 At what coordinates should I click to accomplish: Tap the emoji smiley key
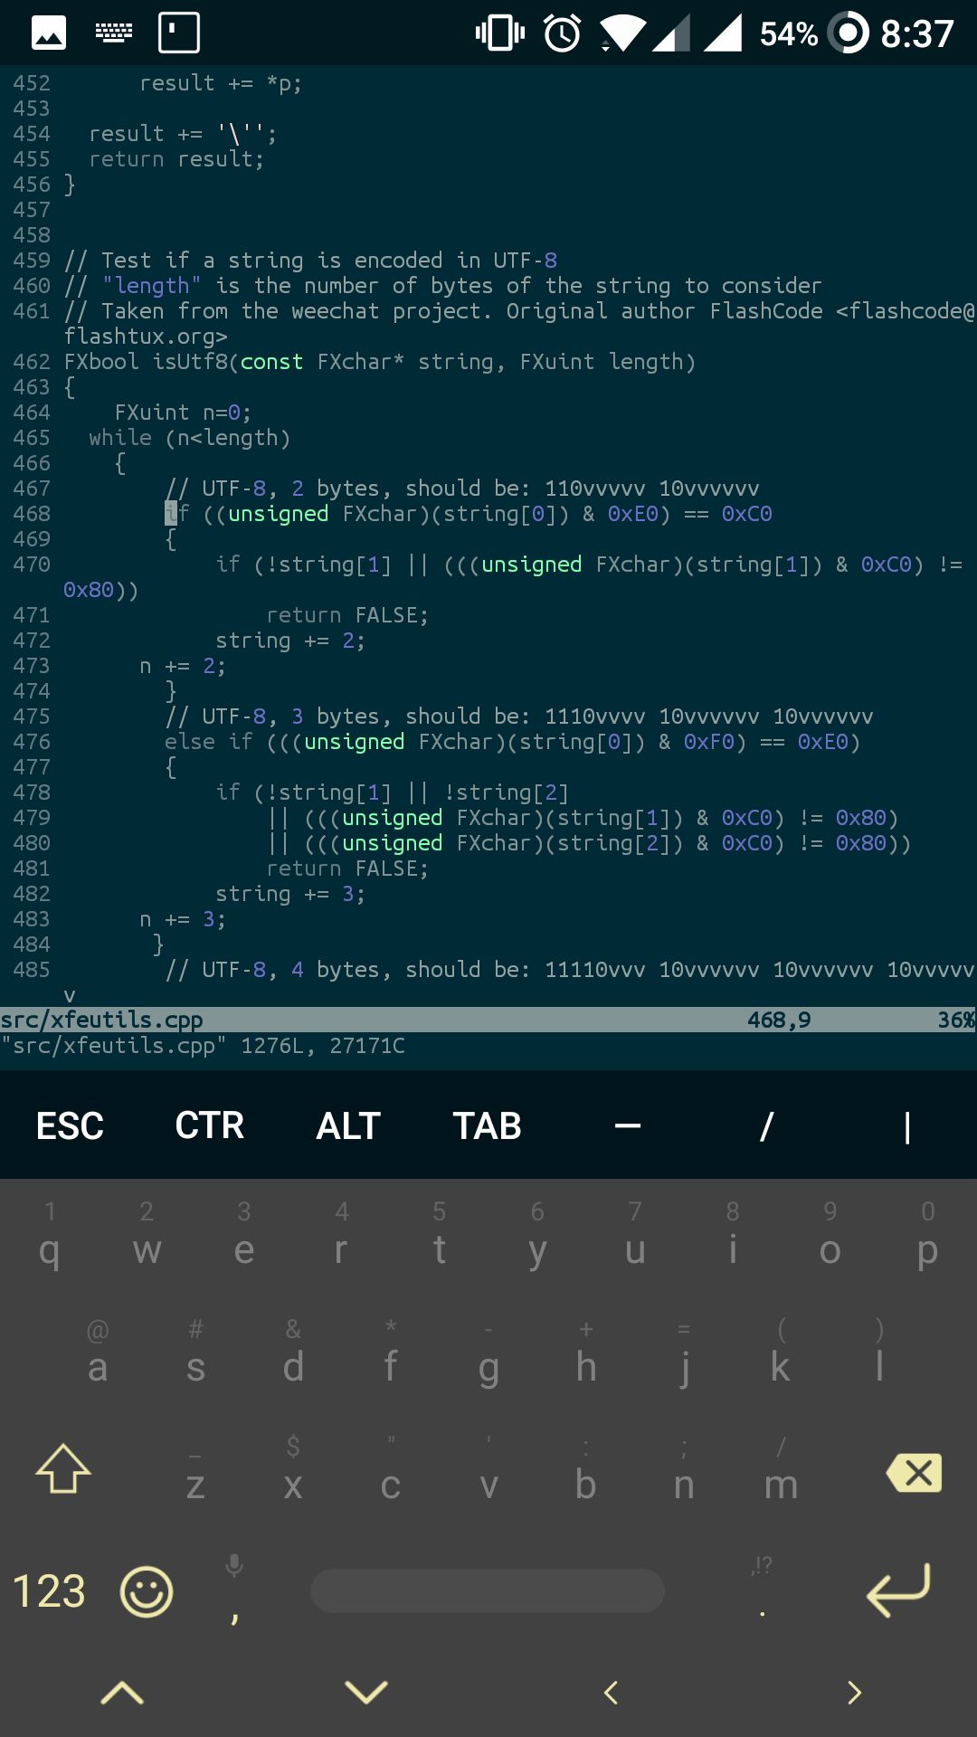[147, 1591]
